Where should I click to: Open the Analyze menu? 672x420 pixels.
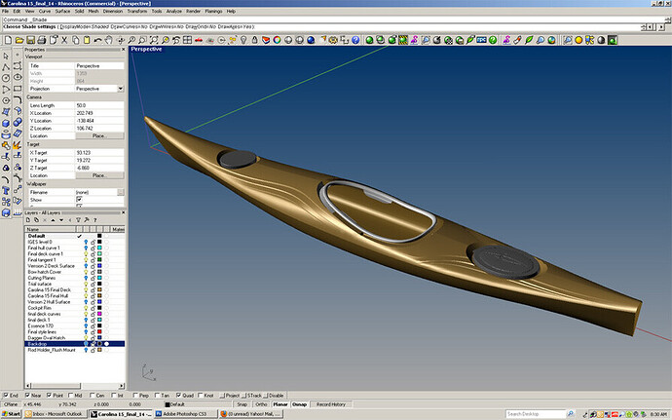174,11
